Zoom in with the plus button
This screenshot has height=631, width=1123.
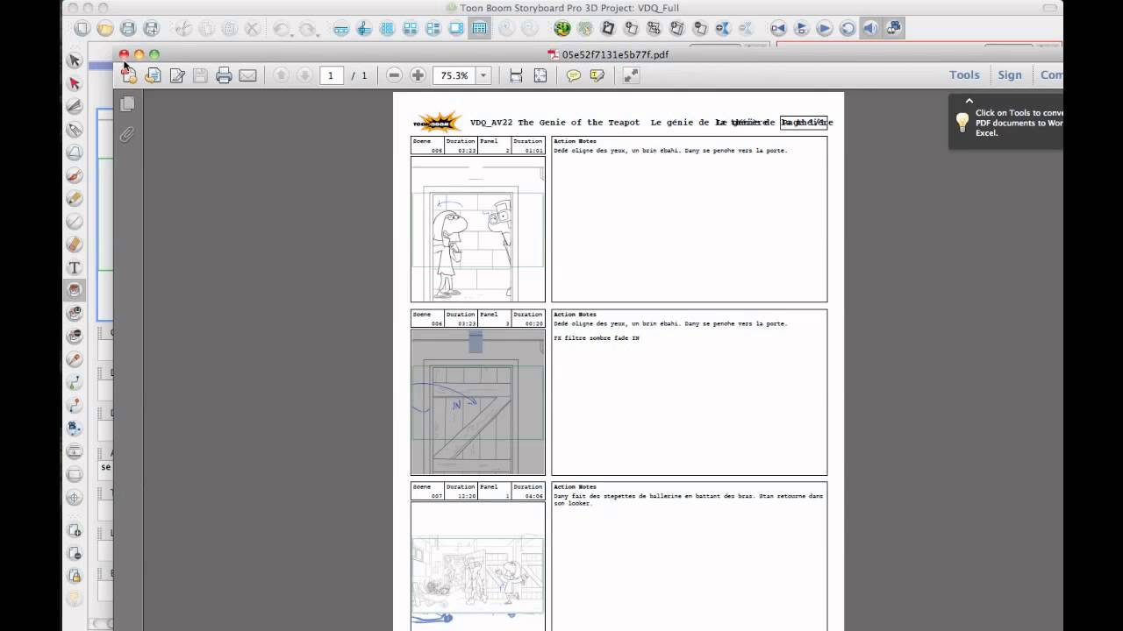(x=418, y=75)
